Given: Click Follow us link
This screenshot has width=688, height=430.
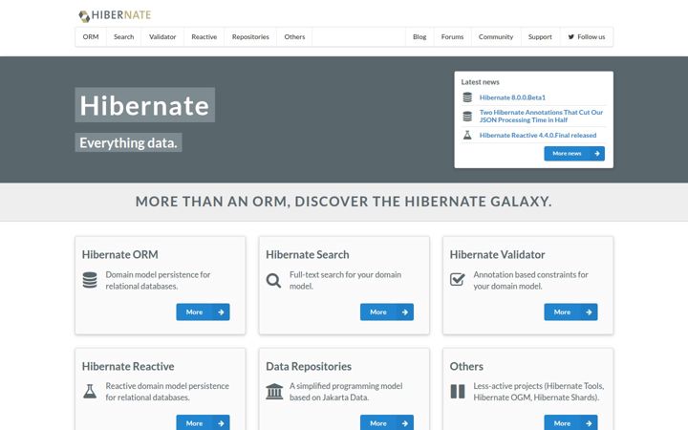Looking at the screenshot, I should [586, 37].
